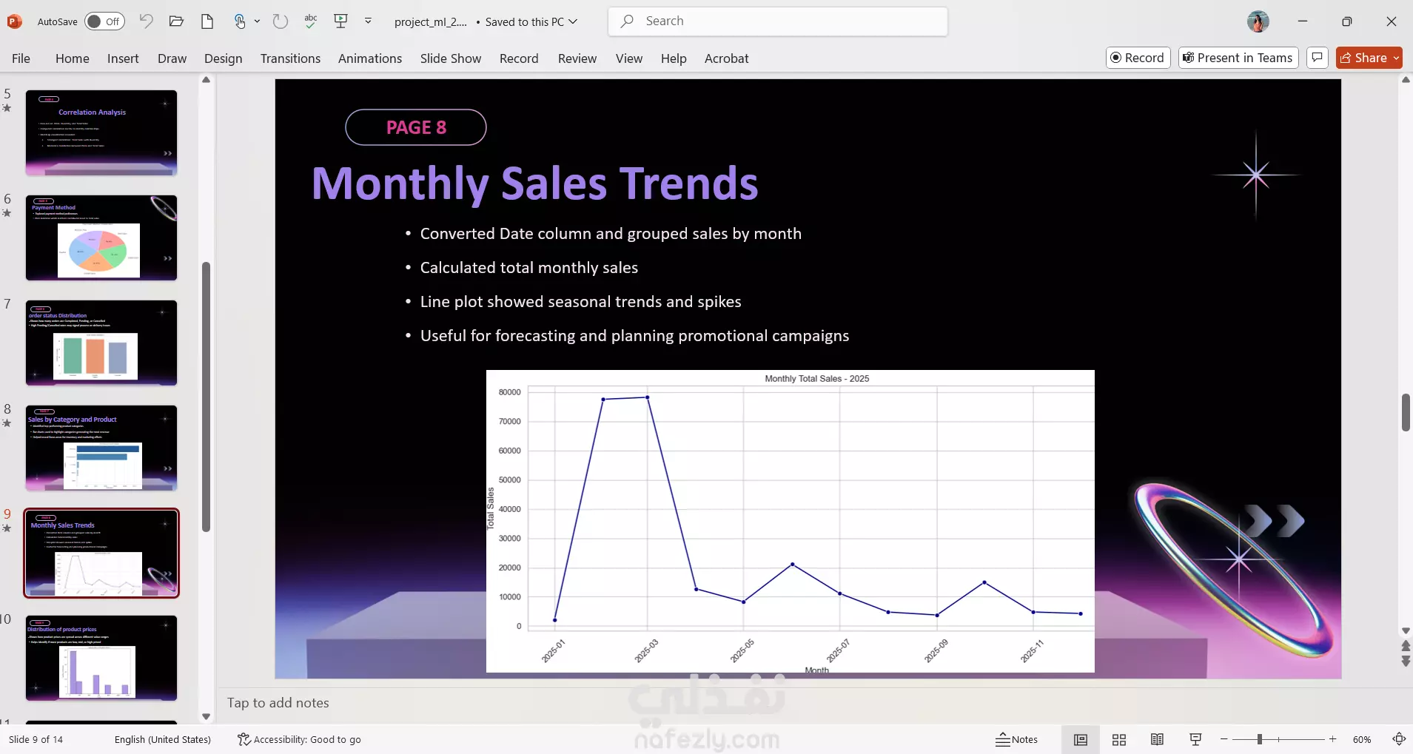Image resolution: width=1413 pixels, height=754 pixels.
Task: Open the View tab
Action: [629, 58]
